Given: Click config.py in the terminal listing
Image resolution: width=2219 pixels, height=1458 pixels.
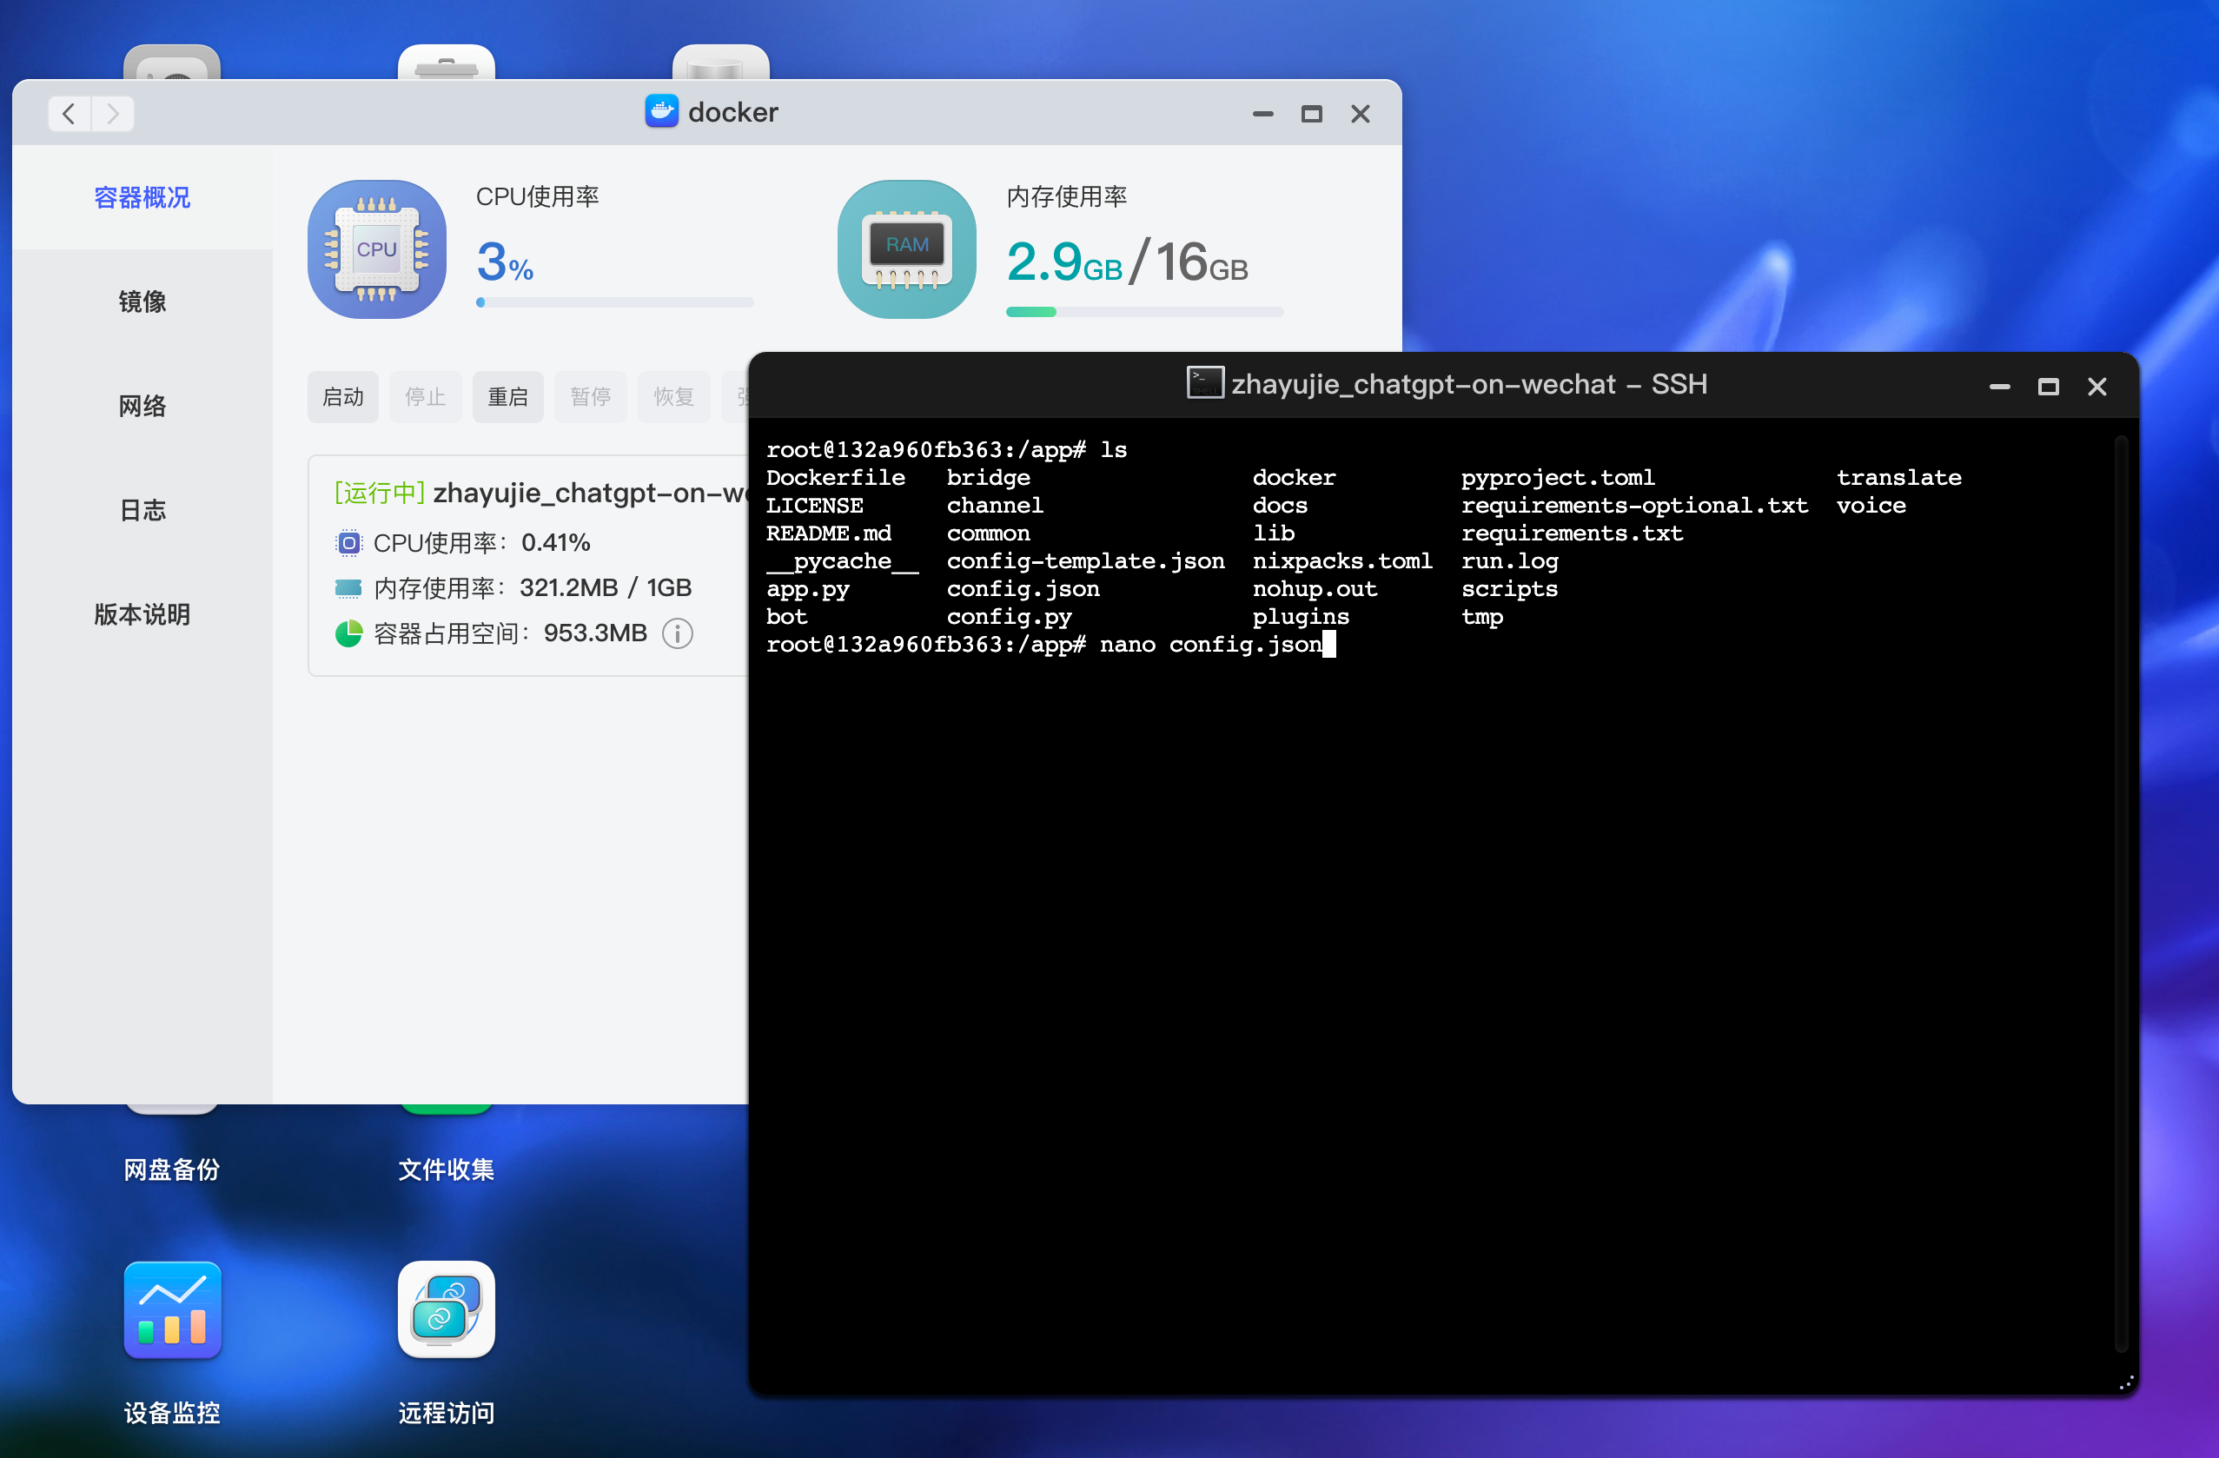Looking at the screenshot, I should click(x=1010, y=617).
